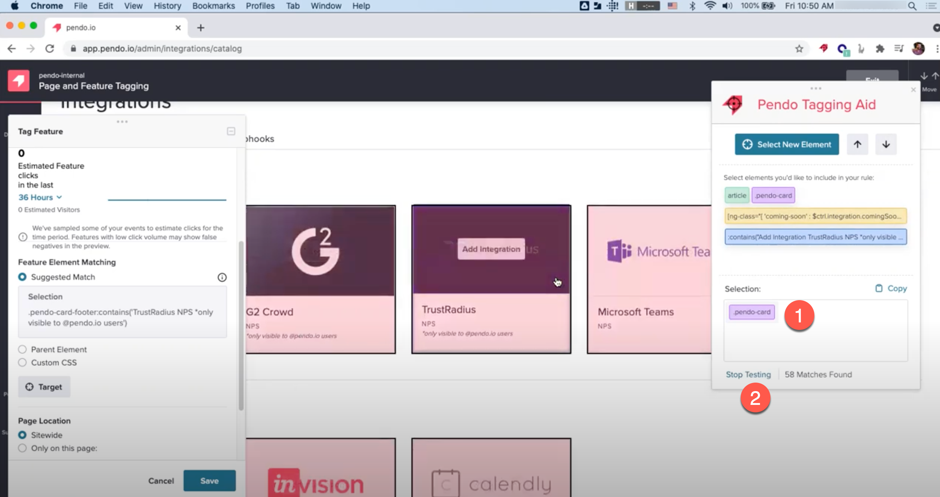940x497 pixels.
Task: Choose Only on this page option
Action: coord(22,448)
